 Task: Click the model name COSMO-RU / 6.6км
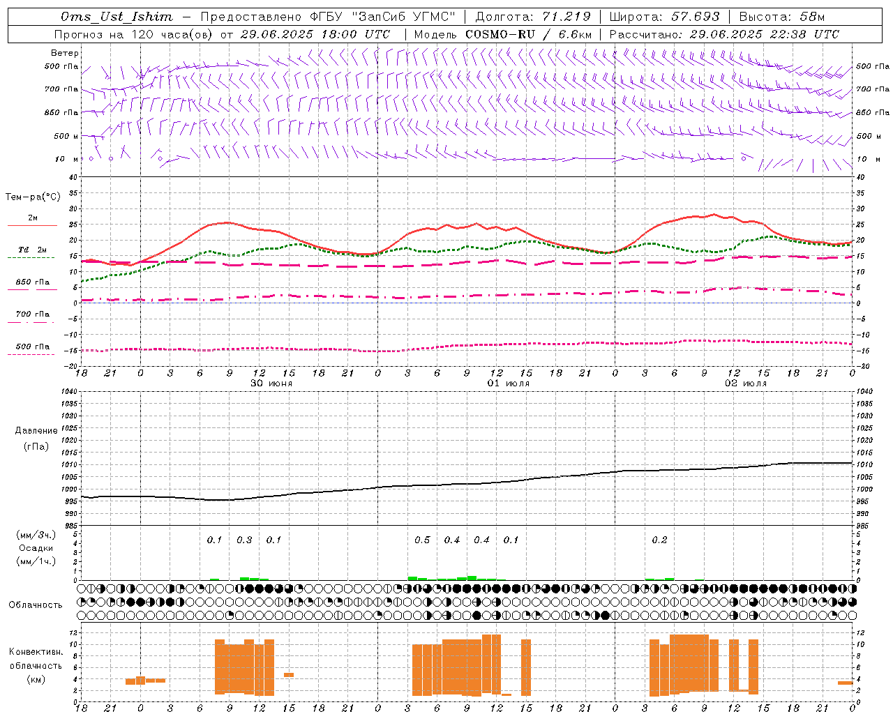click(528, 34)
